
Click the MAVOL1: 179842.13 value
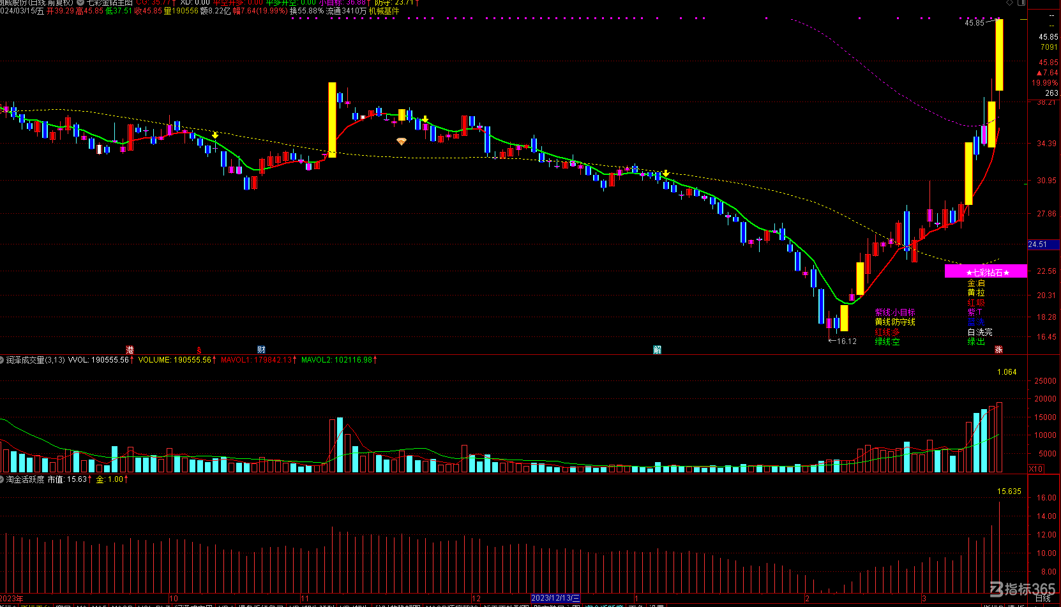256,360
